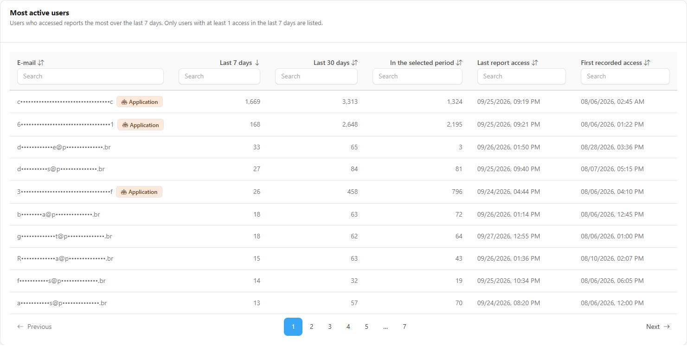Select e-mail starting with f
This screenshot has height=346, width=687.
tap(61, 281)
